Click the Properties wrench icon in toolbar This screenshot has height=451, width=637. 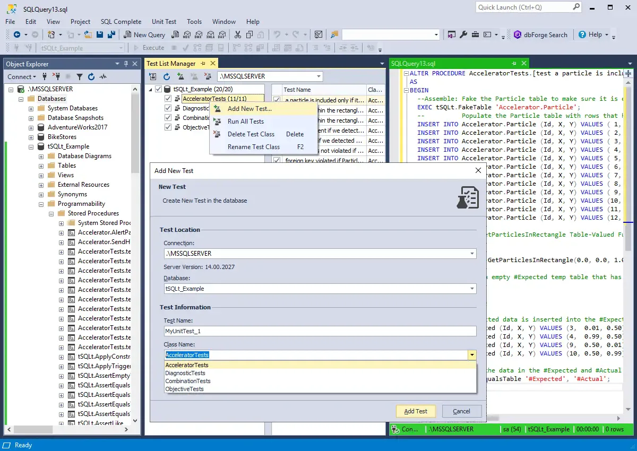click(463, 34)
